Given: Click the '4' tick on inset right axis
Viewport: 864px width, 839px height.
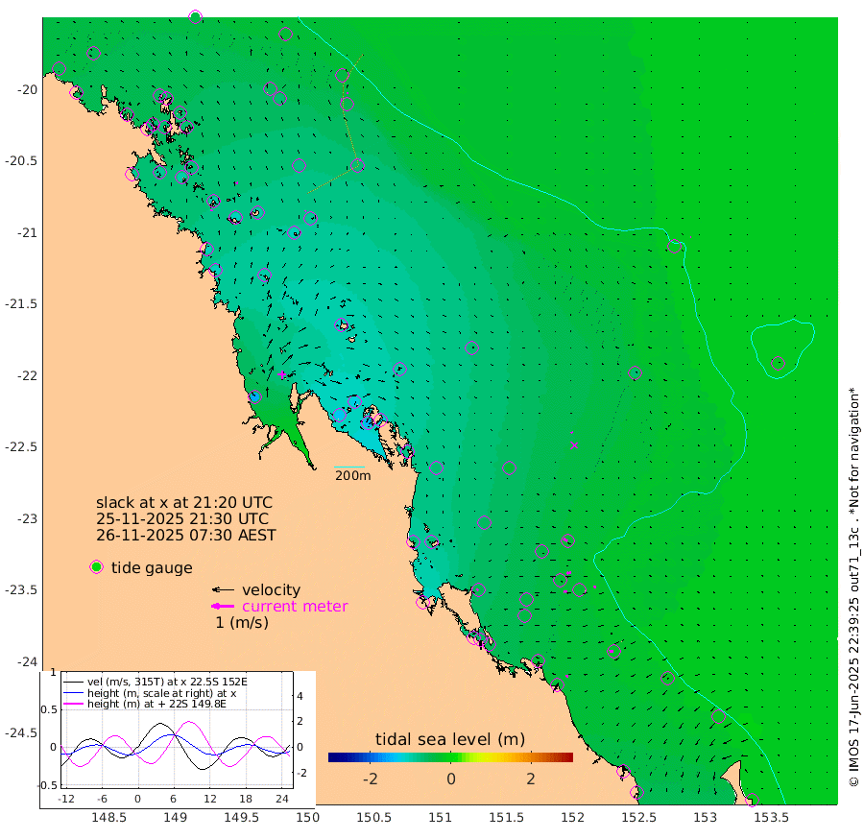Looking at the screenshot, I should (300, 696).
